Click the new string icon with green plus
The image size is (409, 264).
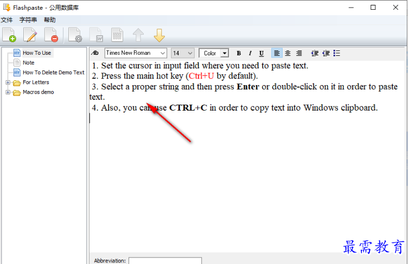pos(9,35)
